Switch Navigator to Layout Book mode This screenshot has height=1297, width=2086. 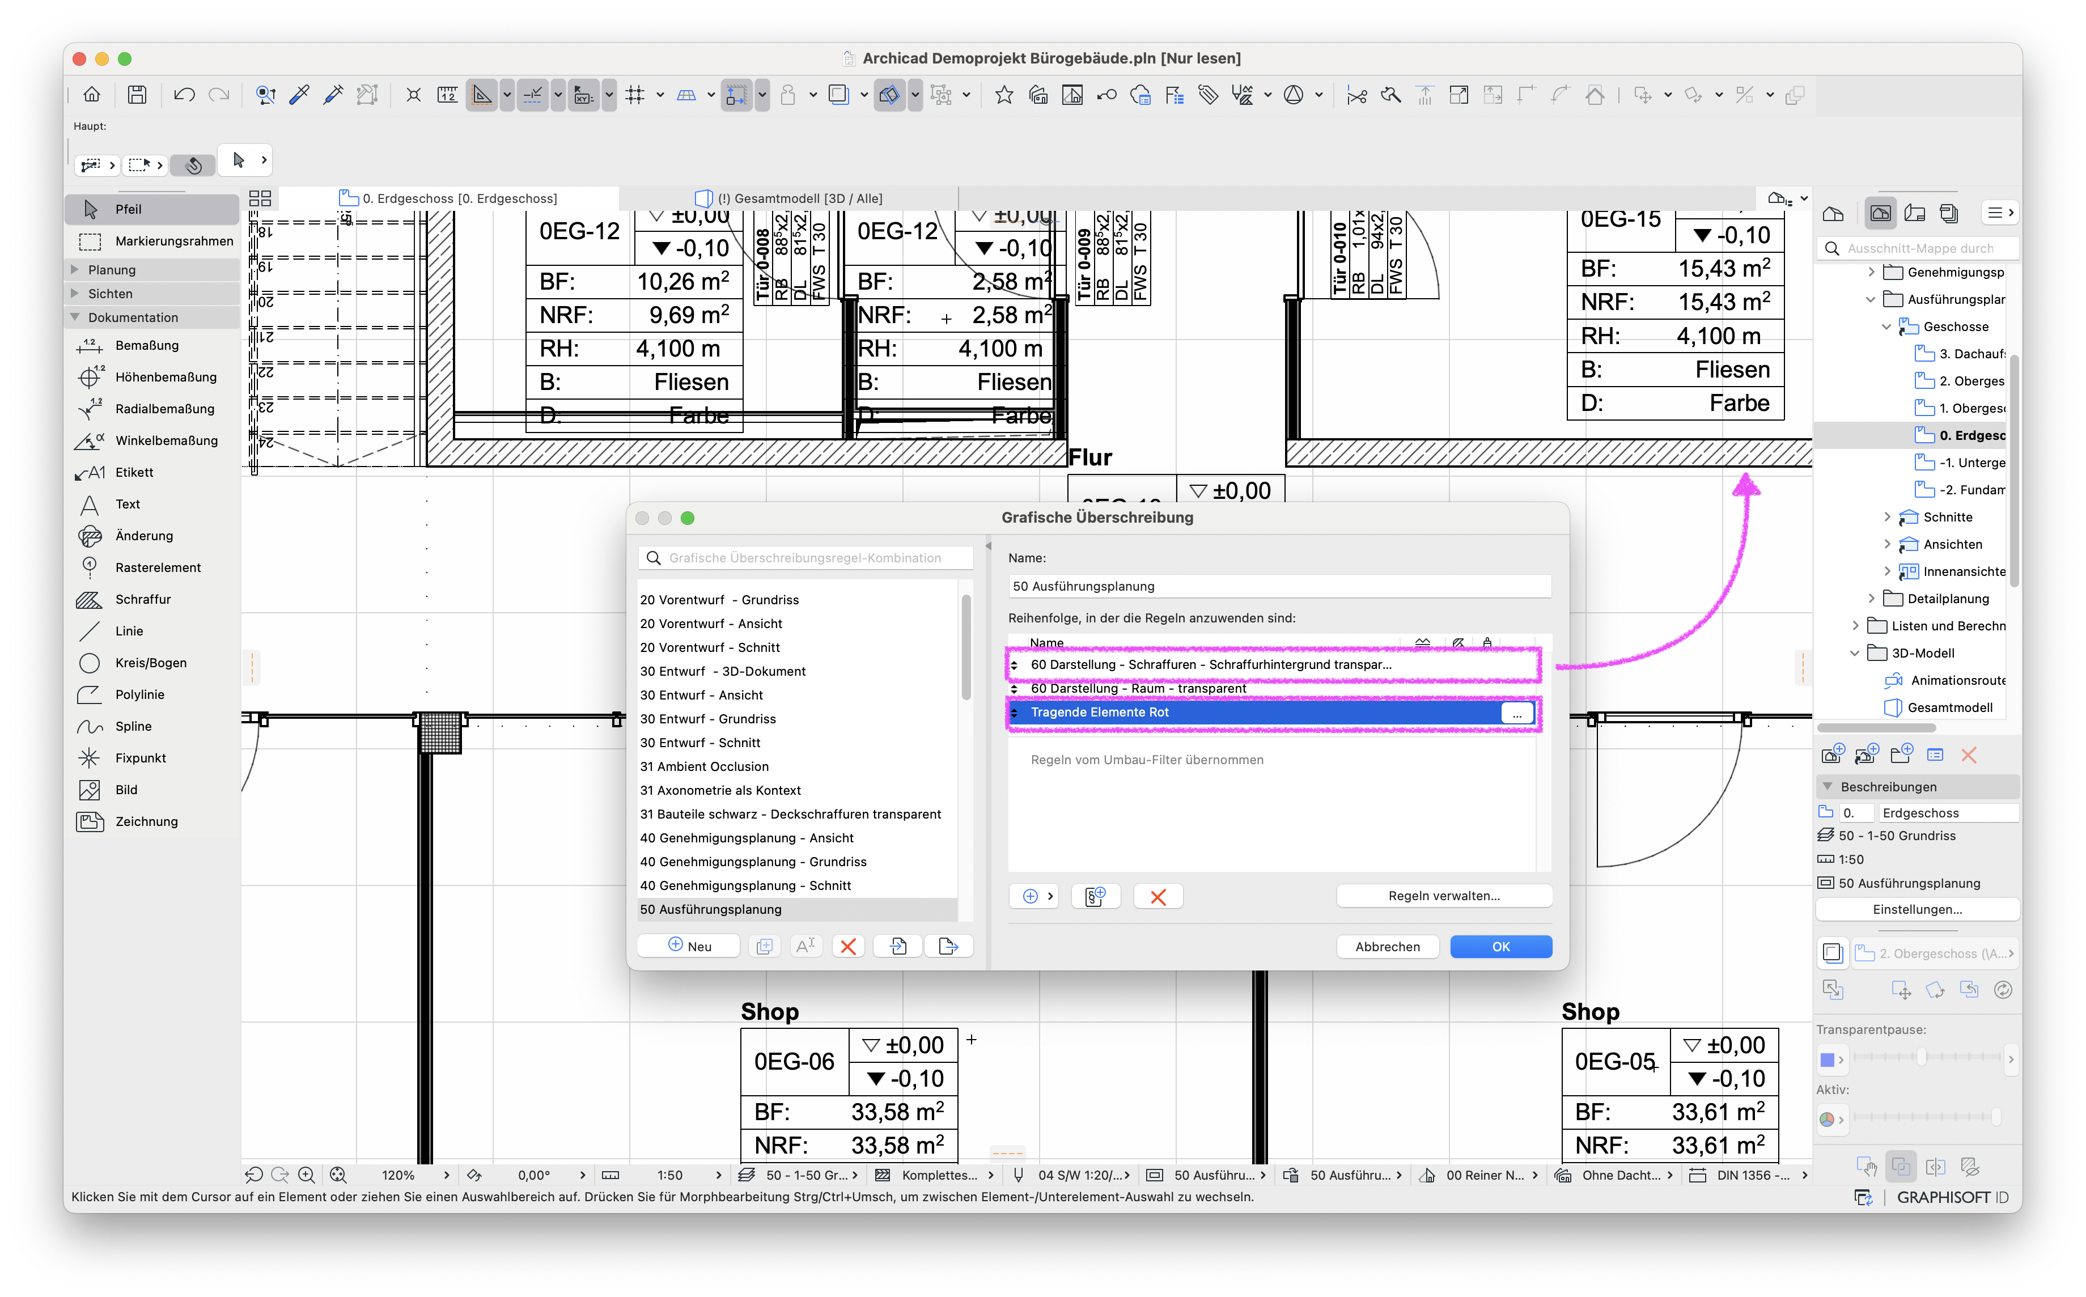click(x=1914, y=213)
